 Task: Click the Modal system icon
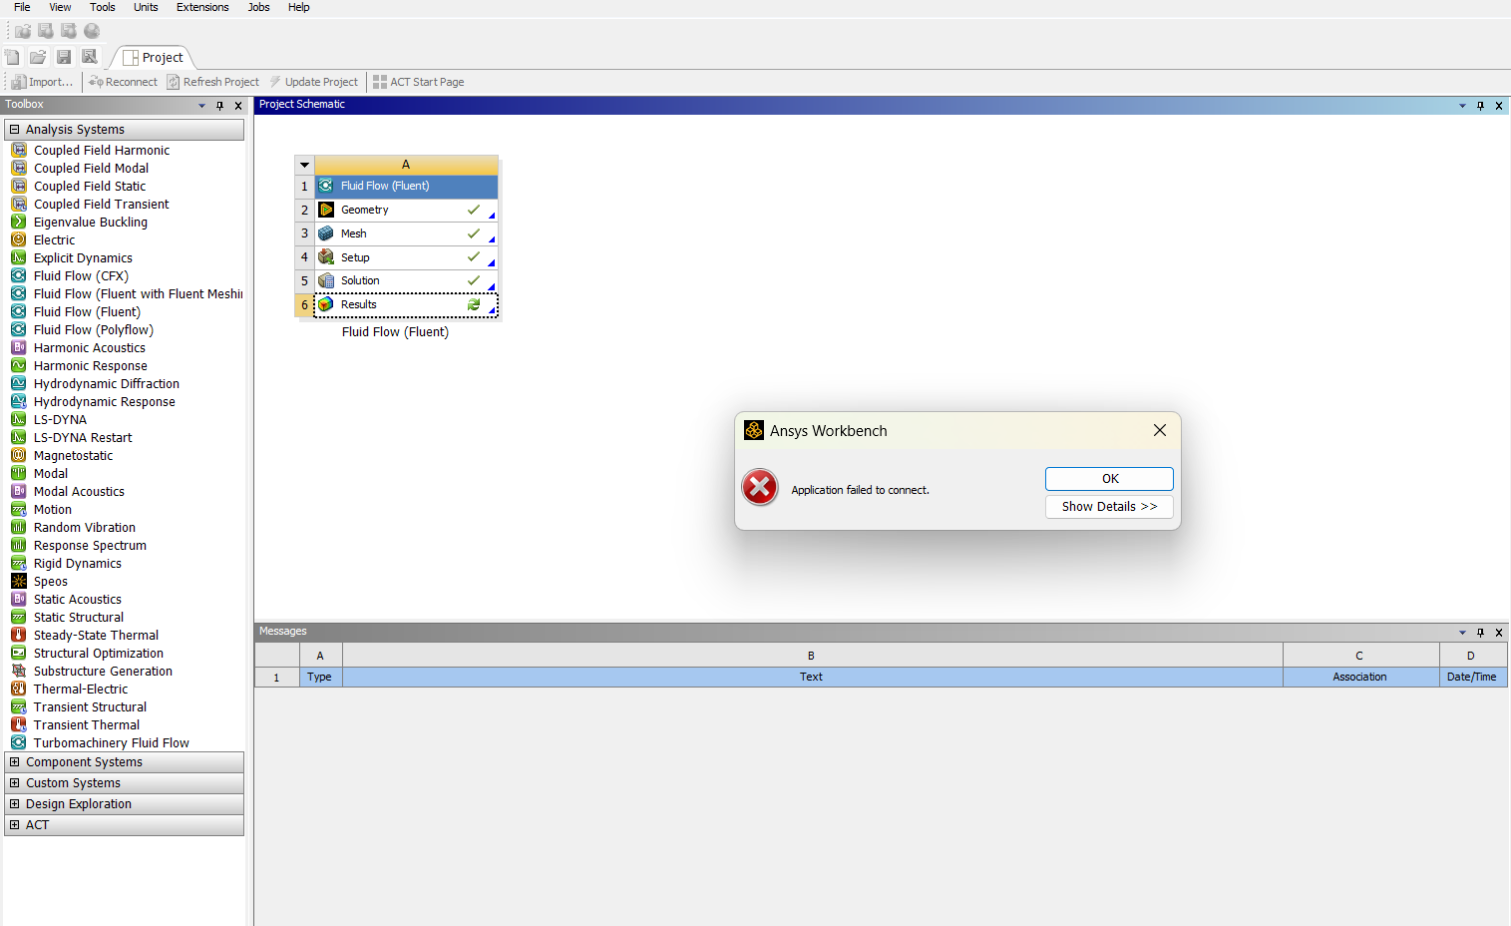tap(18, 473)
